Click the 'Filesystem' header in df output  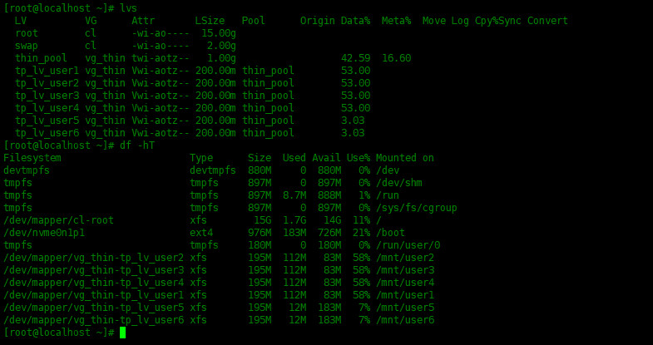(32, 158)
